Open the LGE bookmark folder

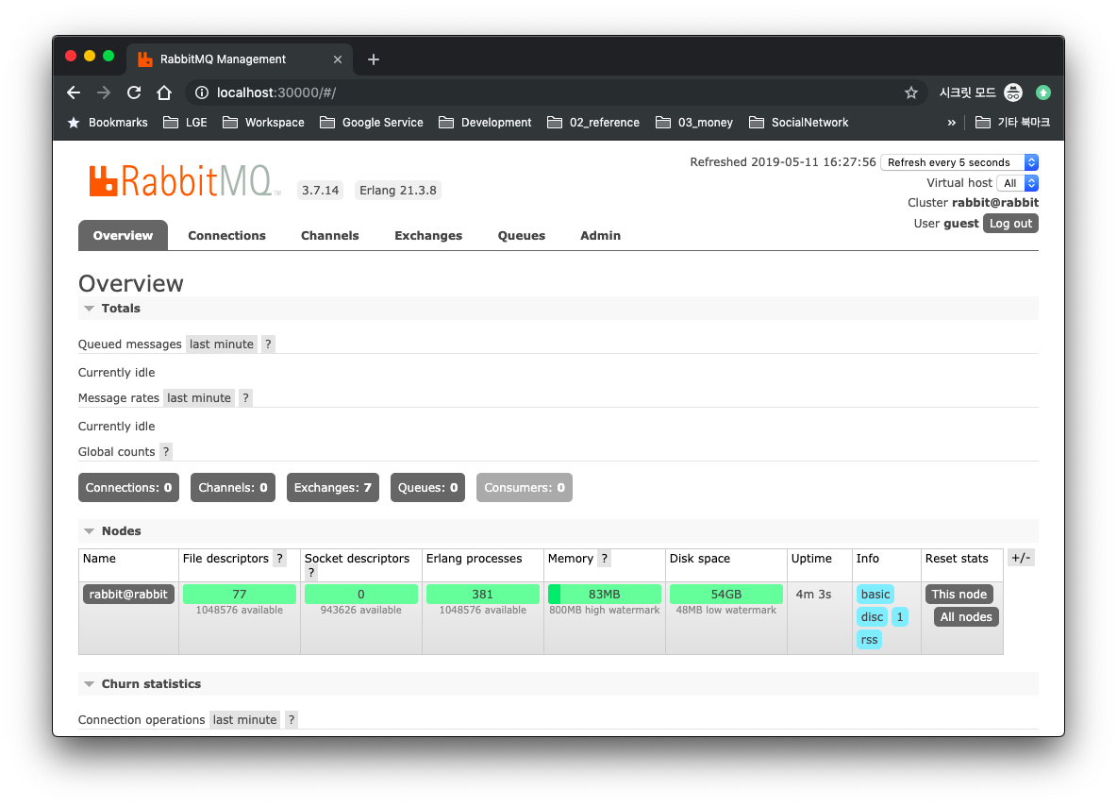coord(185,123)
